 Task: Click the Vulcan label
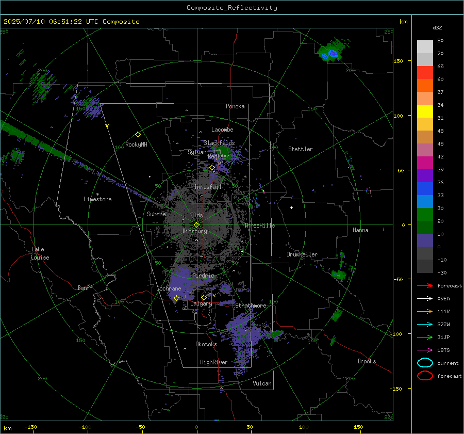tap(262, 383)
